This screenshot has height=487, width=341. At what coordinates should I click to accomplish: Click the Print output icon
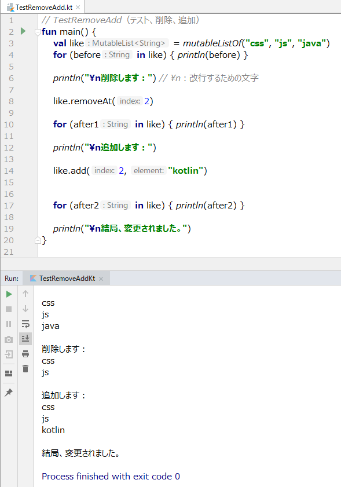coord(25,353)
